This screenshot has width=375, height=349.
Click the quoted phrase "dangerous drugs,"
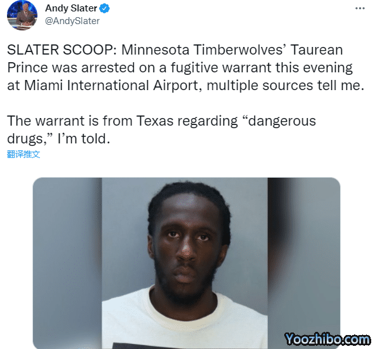pyautogui.click(x=161, y=129)
